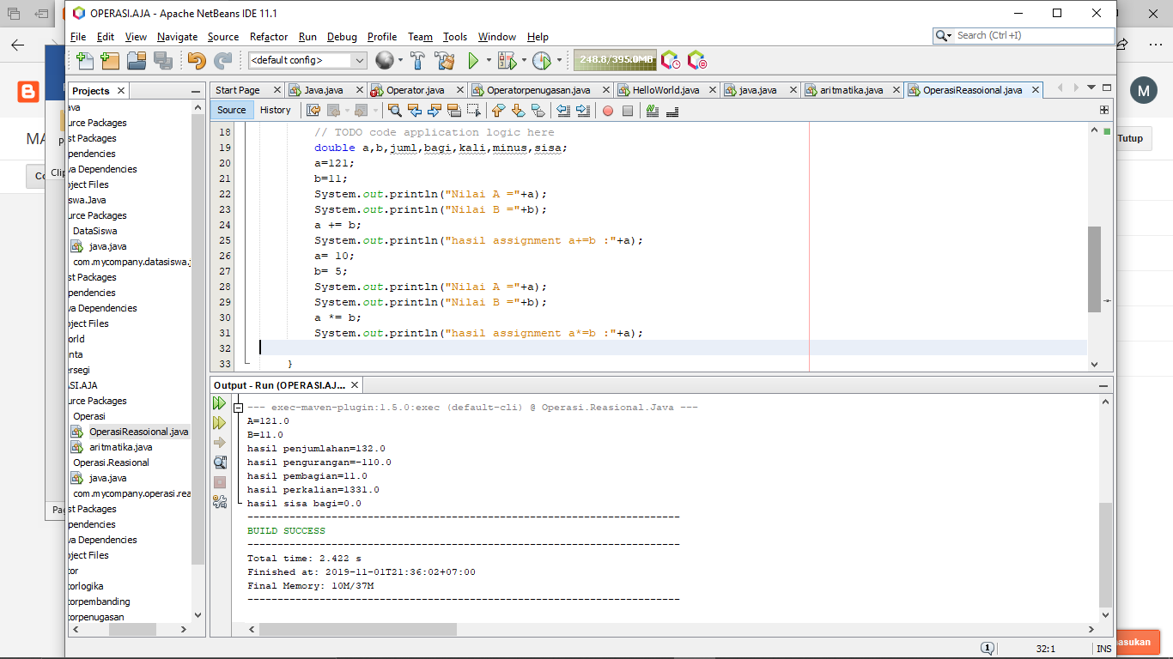The width and height of the screenshot is (1173, 659).
Task: Switch to the HelloWorld.java tab
Action: click(666, 90)
